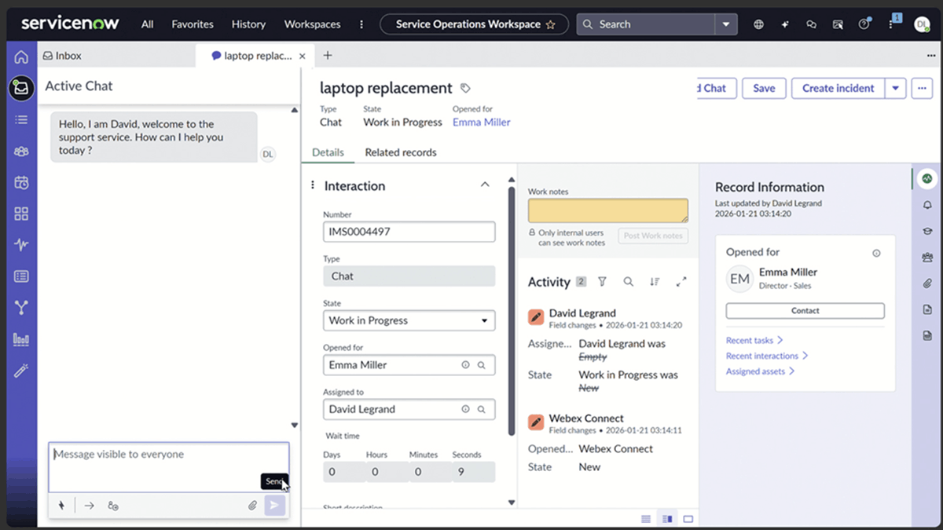Switch to split-pane layout view
943x530 pixels.
click(x=667, y=518)
